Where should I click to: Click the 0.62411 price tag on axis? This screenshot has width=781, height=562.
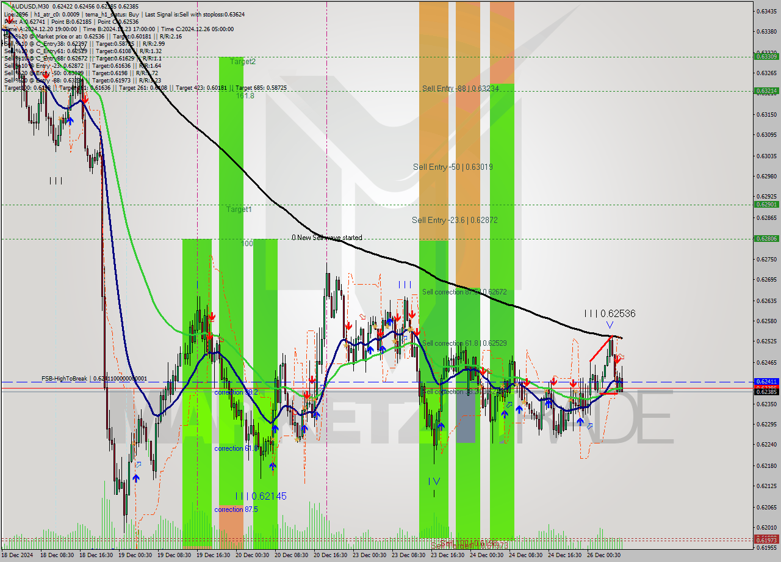point(767,381)
